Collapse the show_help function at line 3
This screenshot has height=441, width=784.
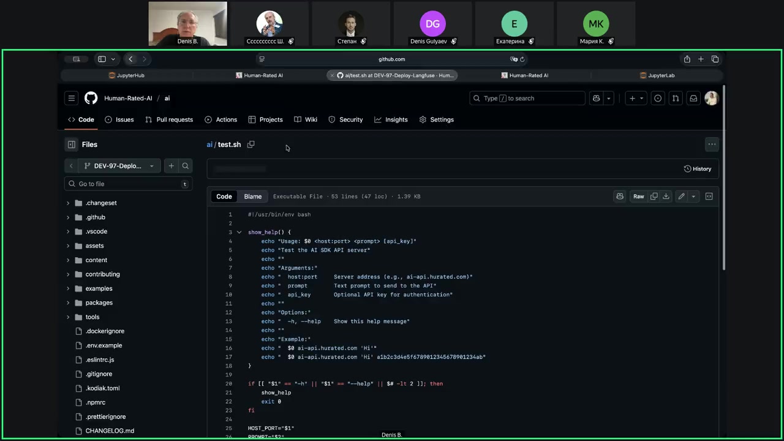click(239, 233)
